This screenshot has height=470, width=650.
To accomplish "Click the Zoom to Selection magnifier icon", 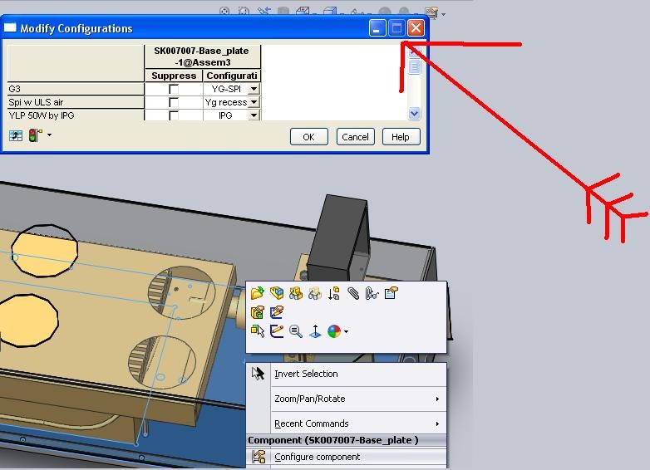I will coord(296,330).
